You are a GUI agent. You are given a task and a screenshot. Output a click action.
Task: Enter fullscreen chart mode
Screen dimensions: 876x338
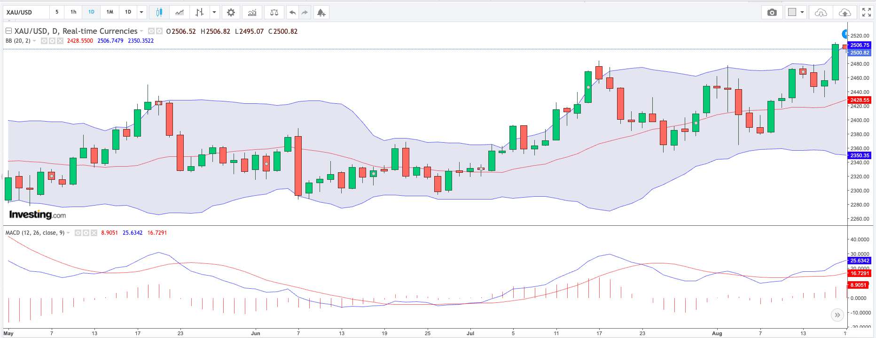coord(866,12)
